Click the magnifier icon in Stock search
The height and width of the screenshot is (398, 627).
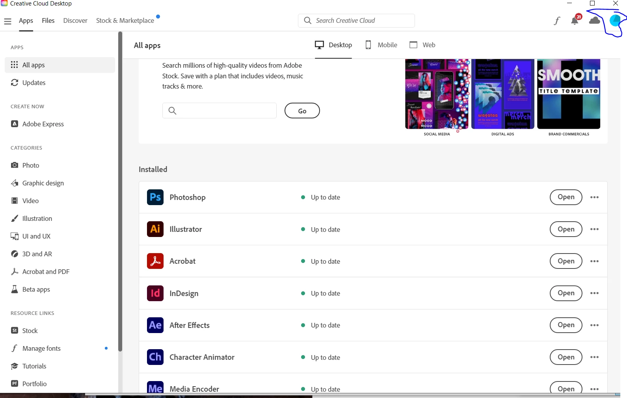click(x=172, y=111)
